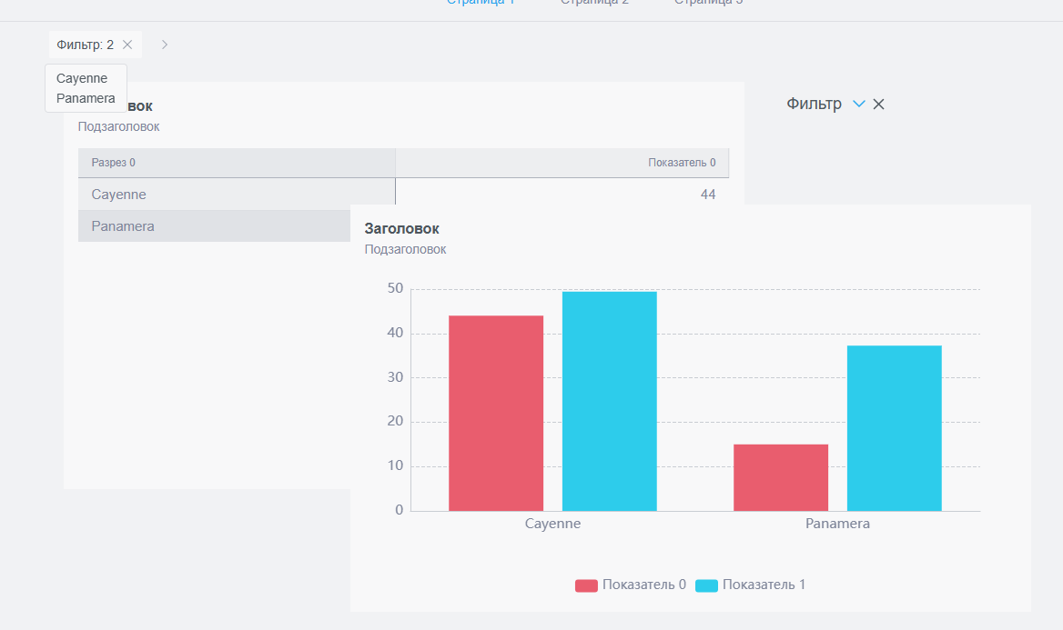Sort by the 'Разрез 0' column header
The image size is (1063, 630).
pos(114,163)
